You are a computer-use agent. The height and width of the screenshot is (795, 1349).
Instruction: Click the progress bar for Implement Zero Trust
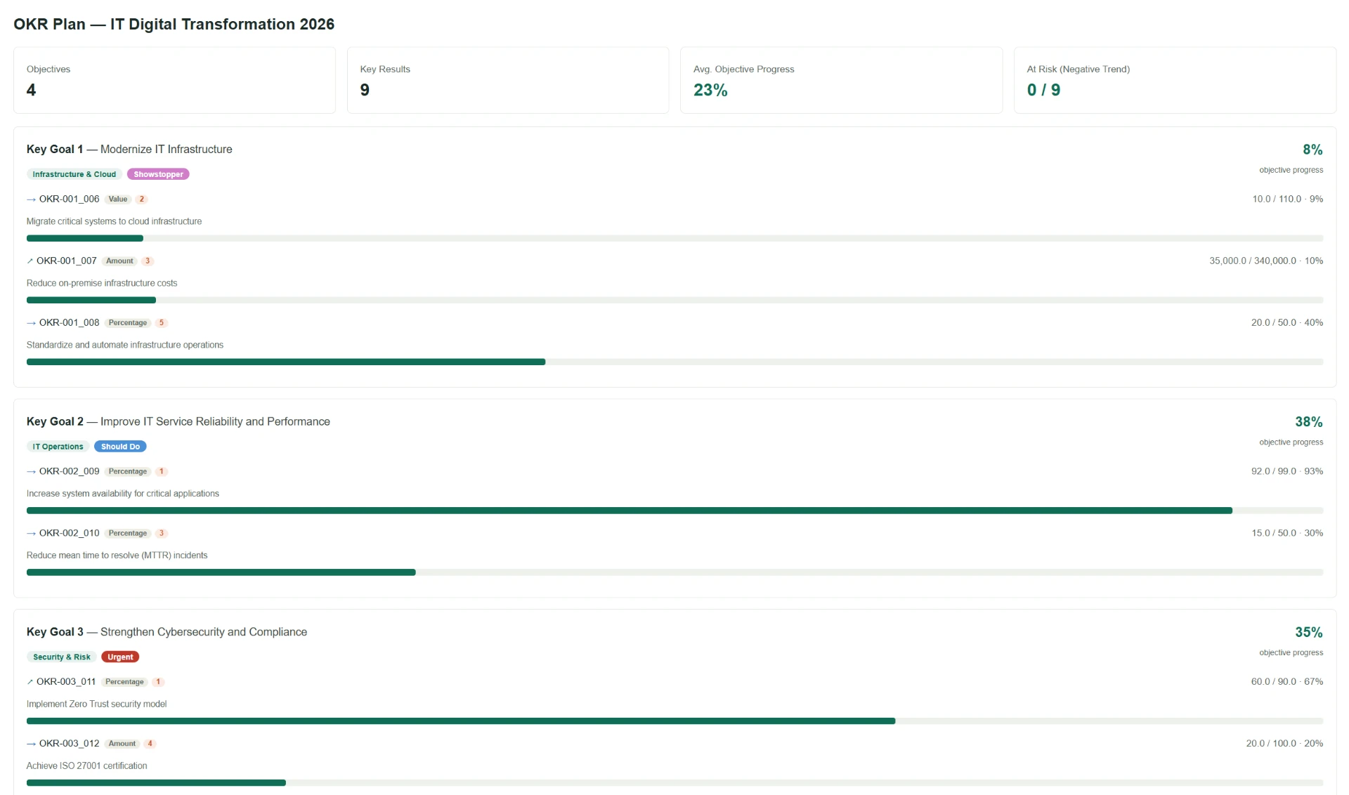674,721
